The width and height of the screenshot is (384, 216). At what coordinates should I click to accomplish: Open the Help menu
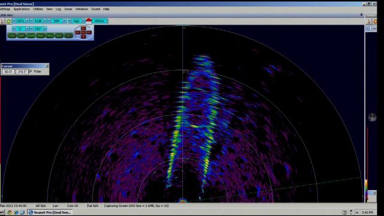106,9
